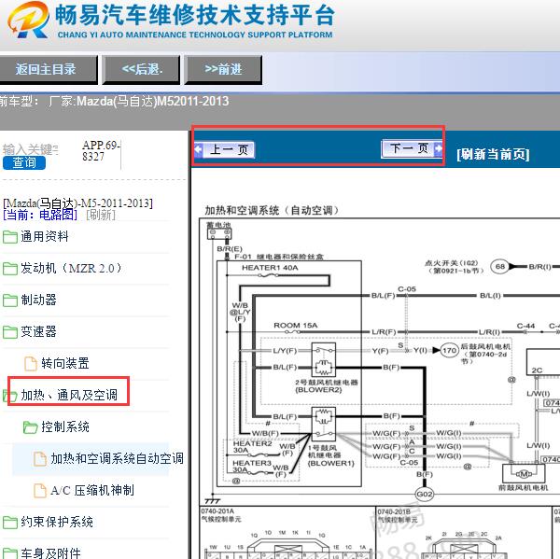Click document icon beside A/C 压缩机神制

(x=40, y=491)
